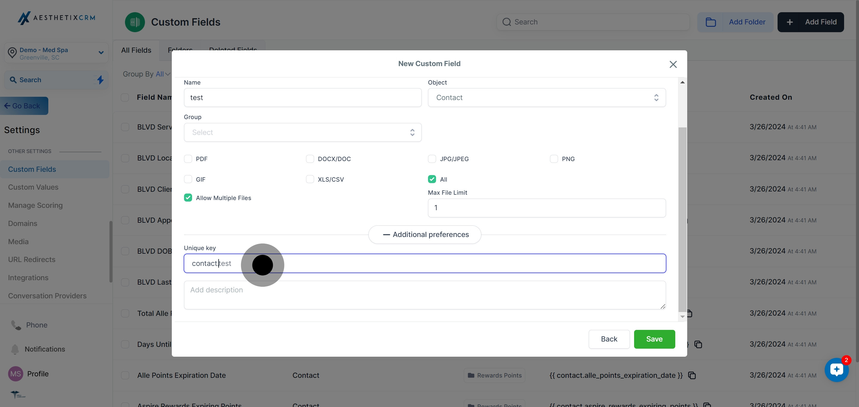Click the dialog vertical scrollbar thumb
The height and width of the screenshot is (407, 859).
click(x=682, y=220)
